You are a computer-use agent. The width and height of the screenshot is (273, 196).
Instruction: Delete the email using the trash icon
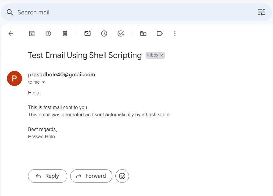65,34
